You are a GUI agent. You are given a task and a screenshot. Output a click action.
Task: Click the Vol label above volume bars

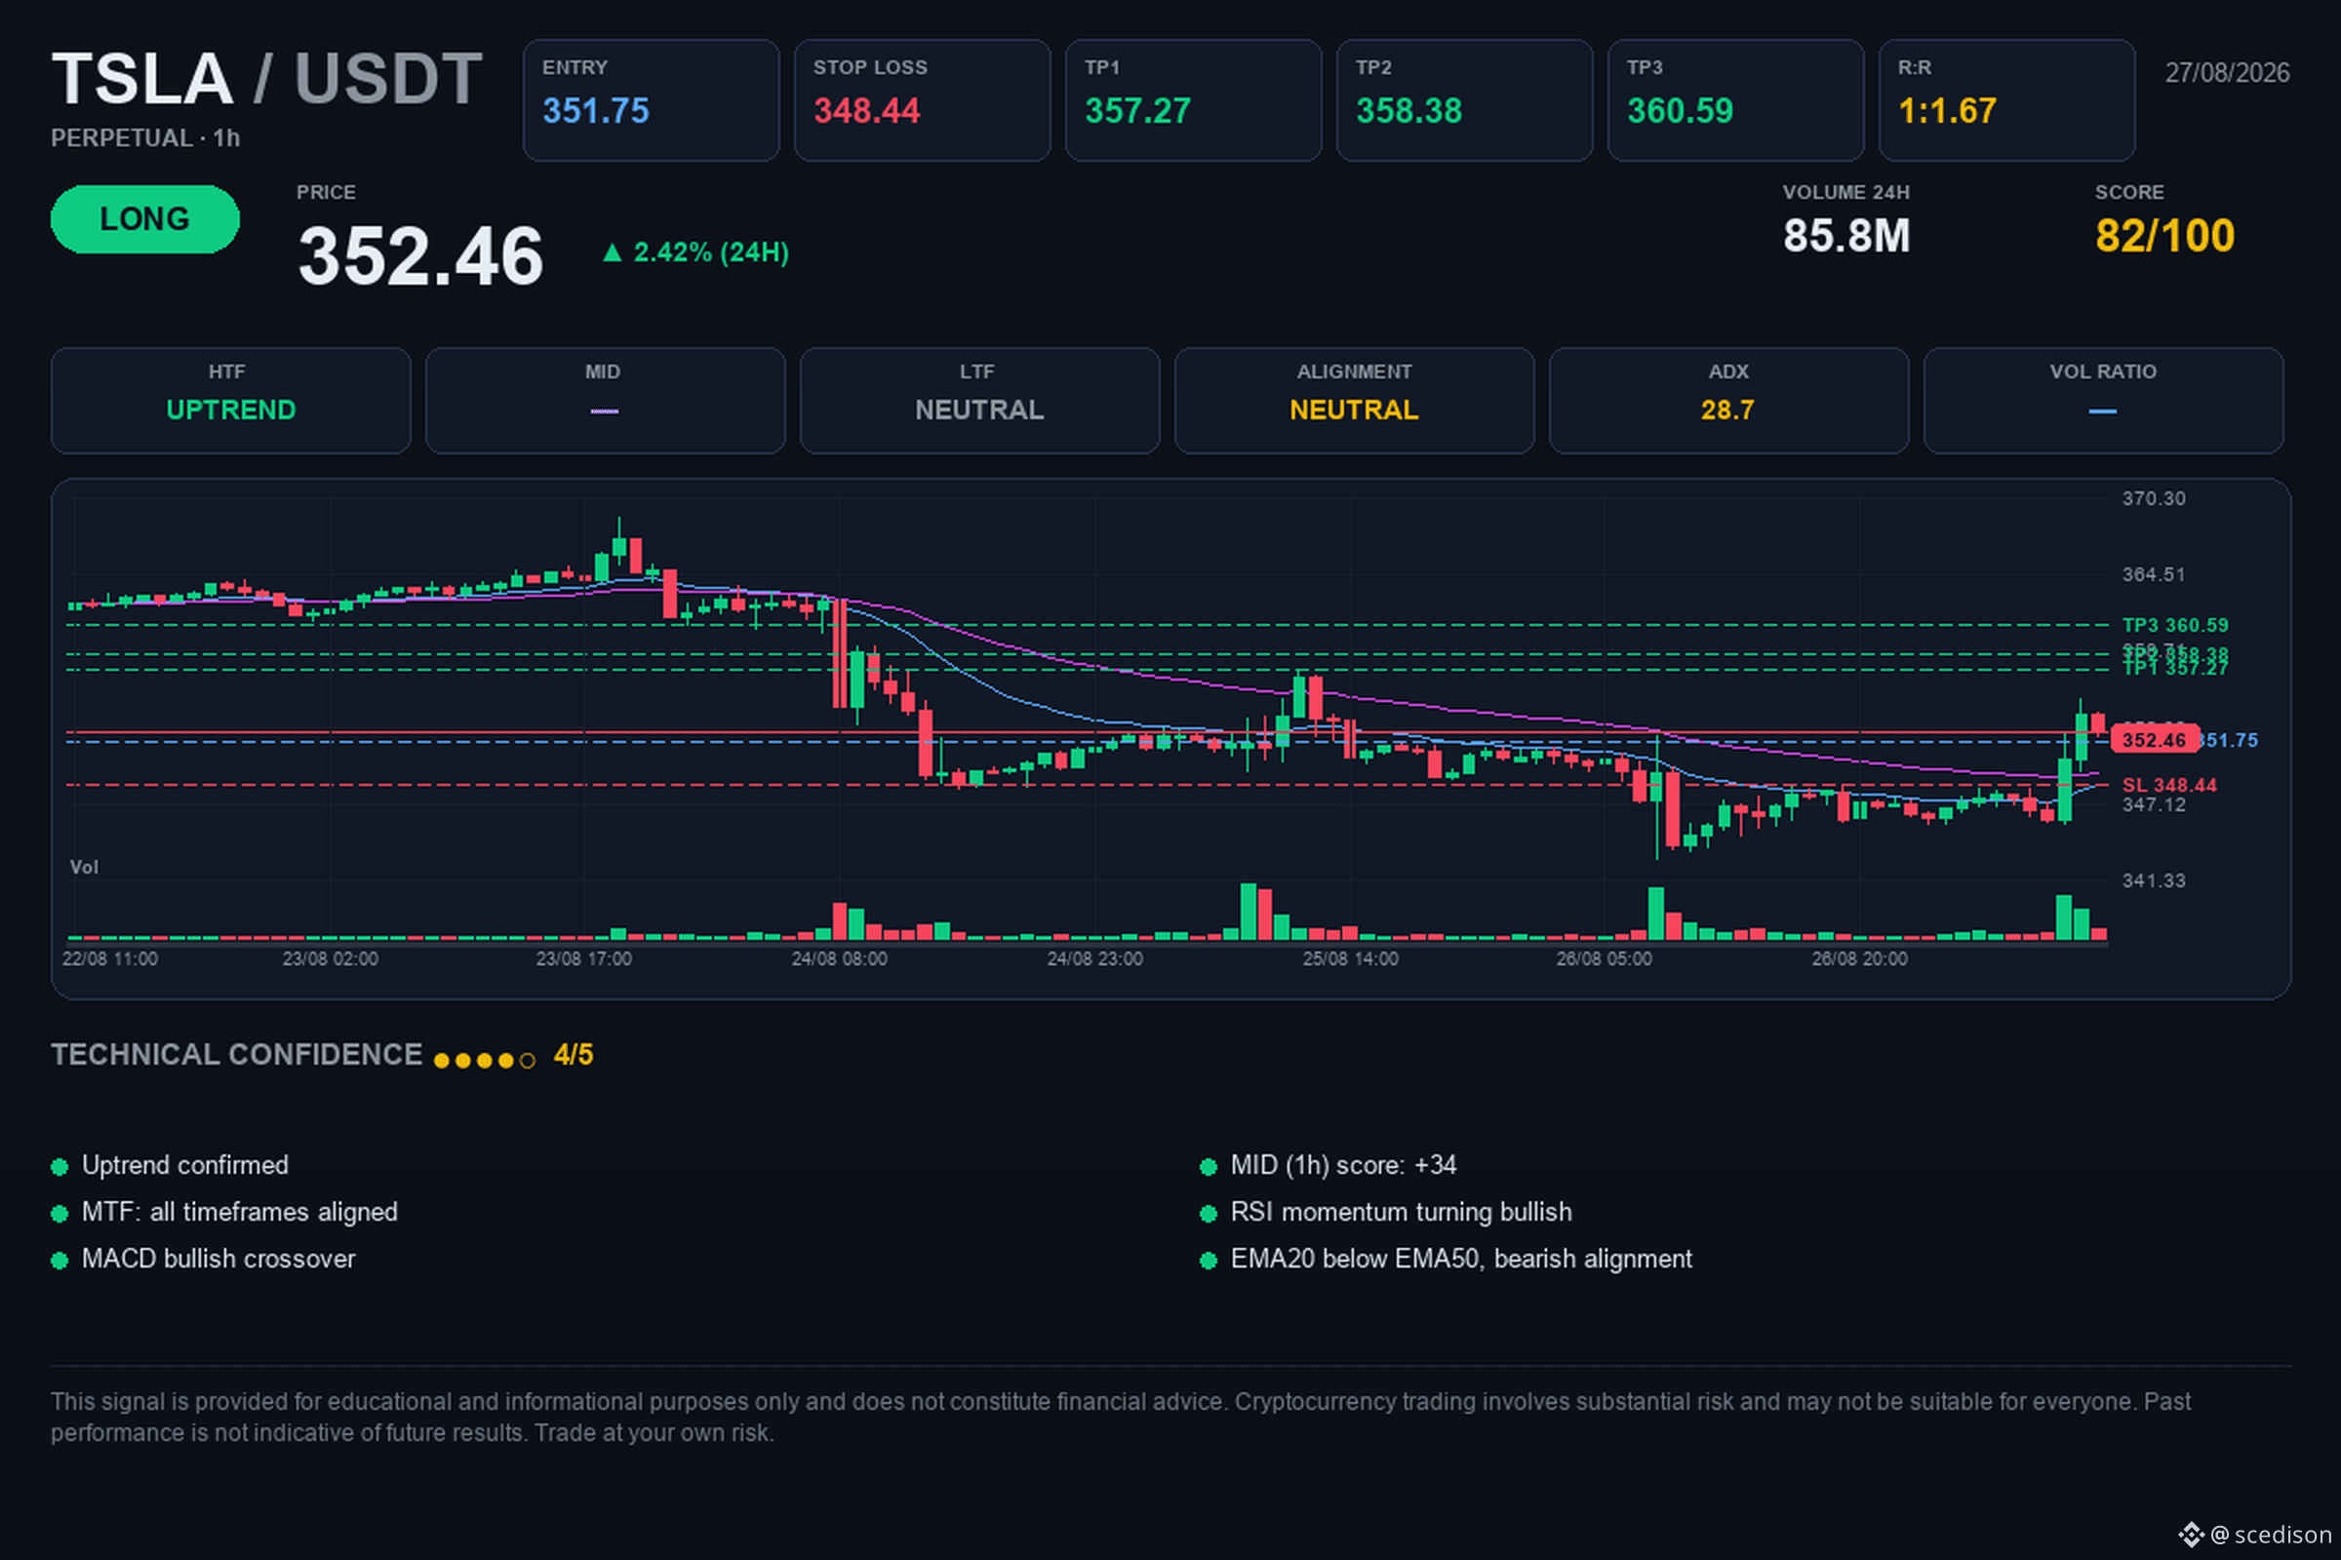click(x=85, y=868)
